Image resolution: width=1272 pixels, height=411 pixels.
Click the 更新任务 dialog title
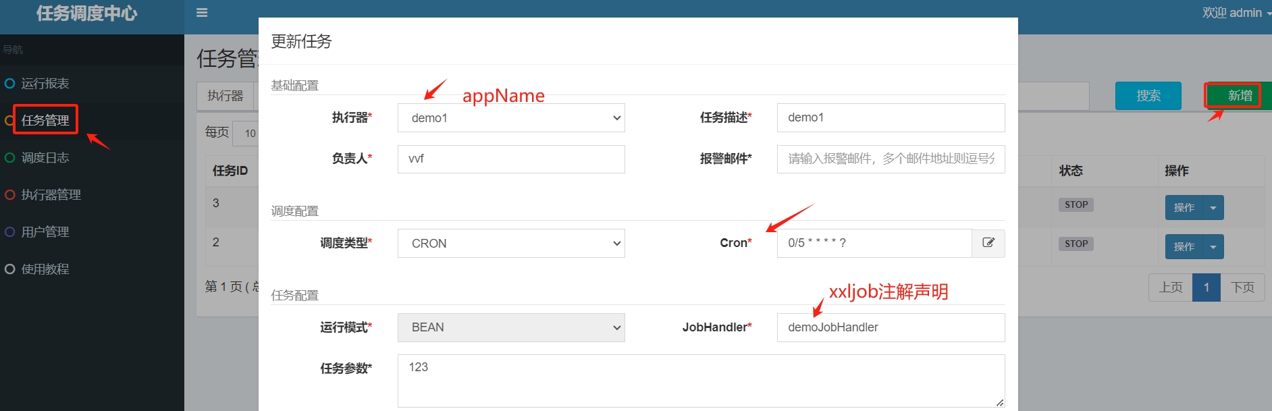click(x=301, y=41)
